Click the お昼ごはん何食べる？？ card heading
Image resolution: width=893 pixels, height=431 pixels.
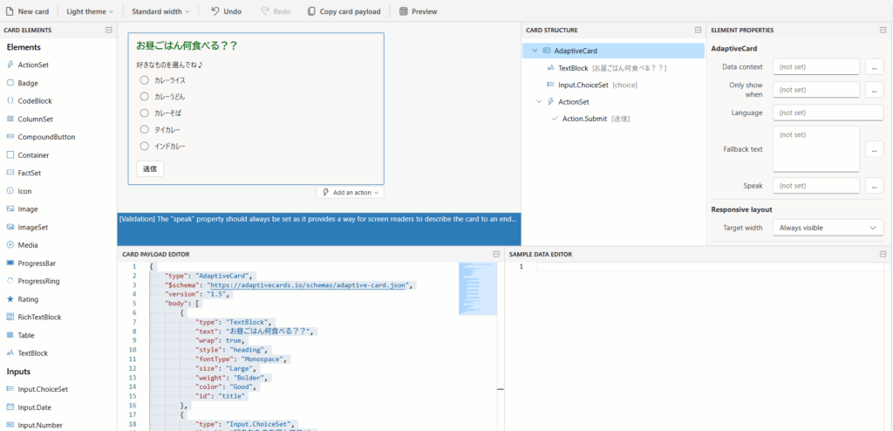pos(187,45)
